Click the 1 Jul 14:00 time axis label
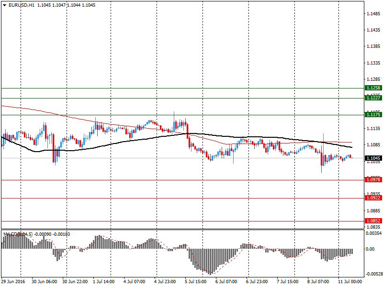Screen dimensions: 383x287 tap(104, 282)
